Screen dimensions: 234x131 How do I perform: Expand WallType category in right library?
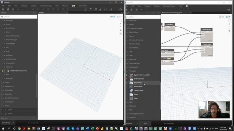132,106
